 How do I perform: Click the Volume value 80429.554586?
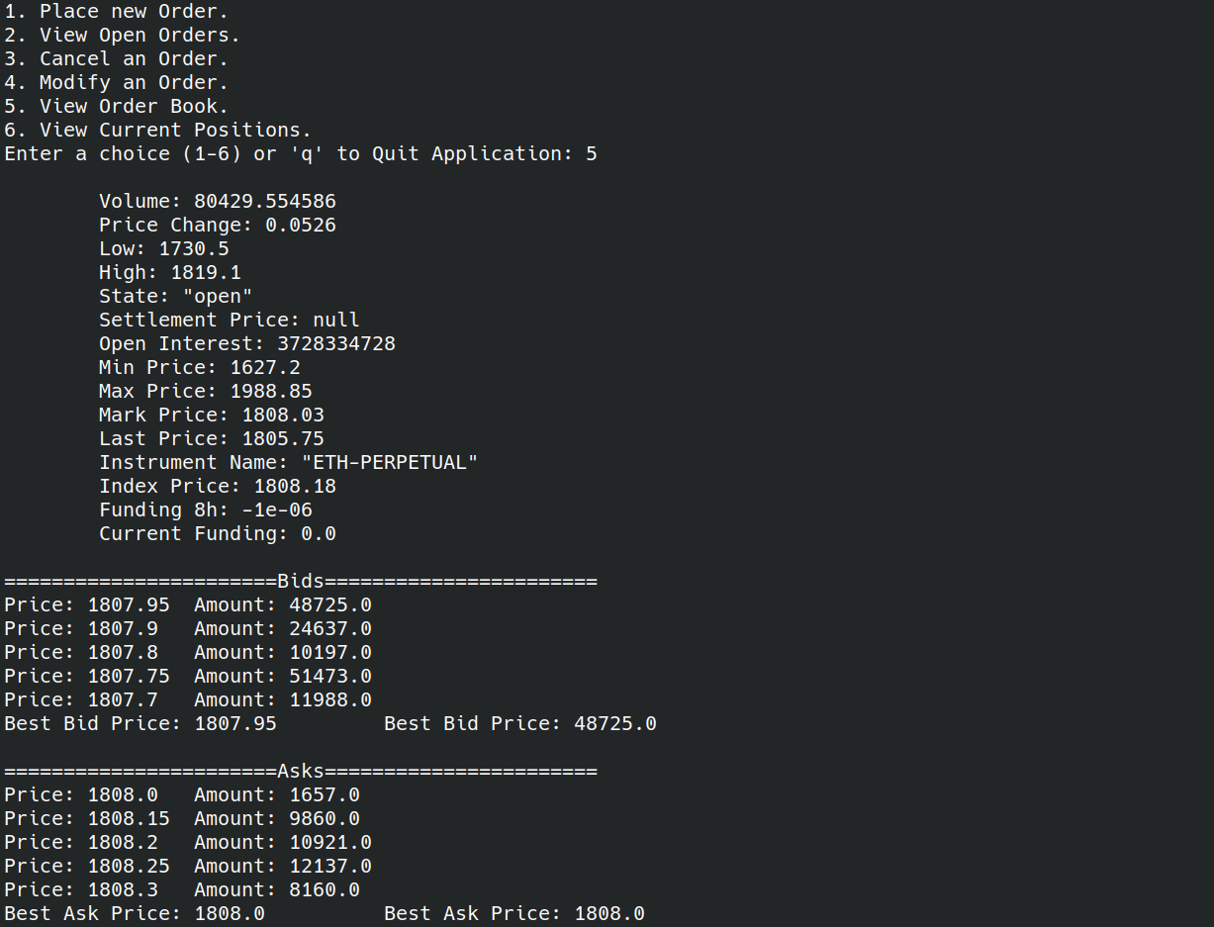tap(265, 202)
